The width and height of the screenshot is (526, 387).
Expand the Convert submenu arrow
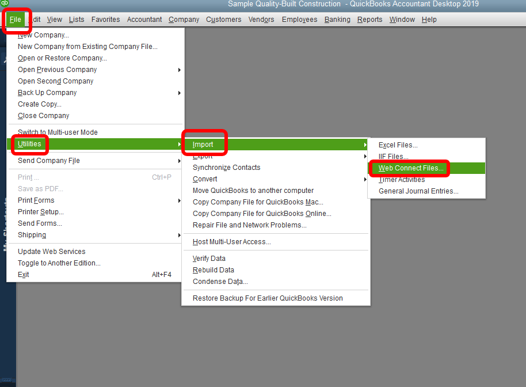tap(365, 180)
